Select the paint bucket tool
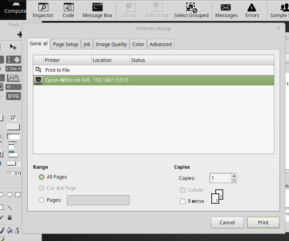Screen dimensions: 289x241 [x=10, y=230]
